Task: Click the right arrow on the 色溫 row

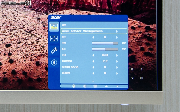Action: click(117, 55)
